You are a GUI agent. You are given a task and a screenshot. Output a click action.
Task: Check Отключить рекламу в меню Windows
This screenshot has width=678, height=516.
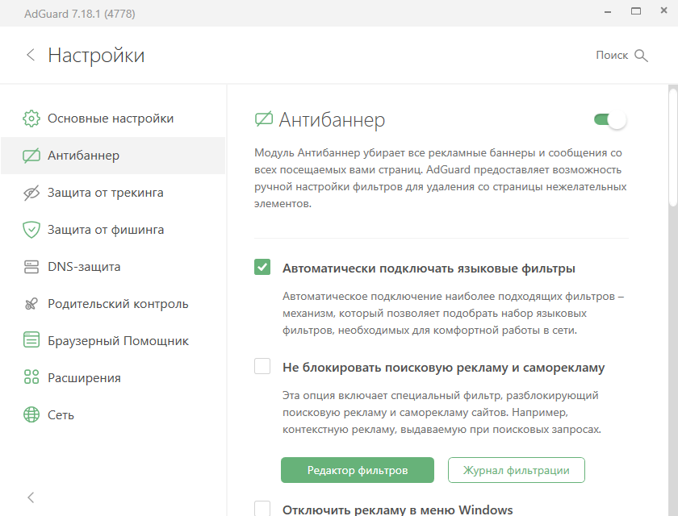262,508
